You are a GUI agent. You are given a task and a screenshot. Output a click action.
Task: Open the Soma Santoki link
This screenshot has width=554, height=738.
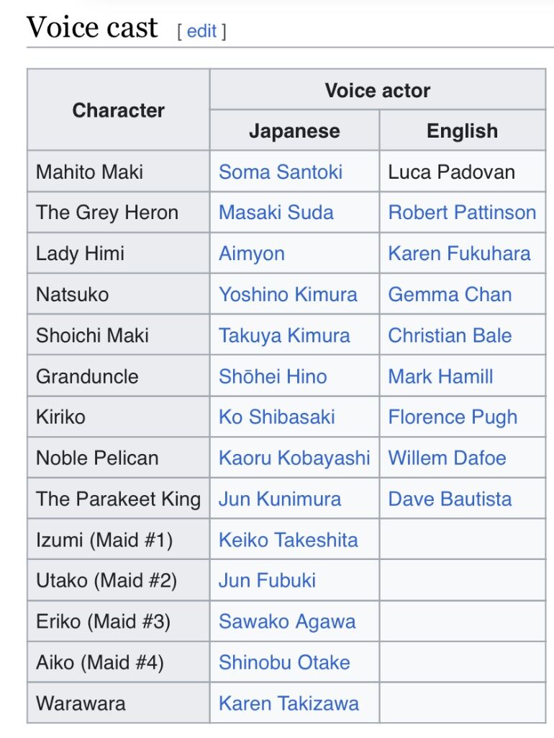click(x=281, y=172)
